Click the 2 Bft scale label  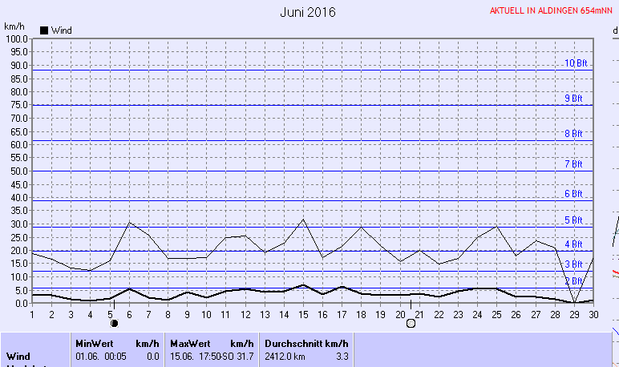pos(573,281)
